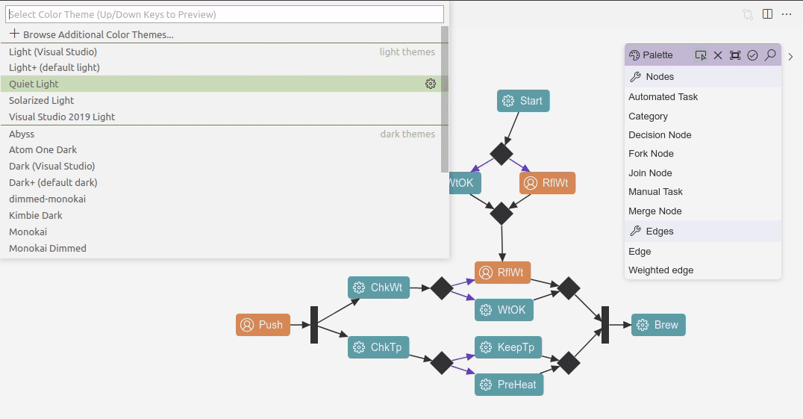The height and width of the screenshot is (419, 803).
Task: Select the Monokai theme
Action: [28, 232]
